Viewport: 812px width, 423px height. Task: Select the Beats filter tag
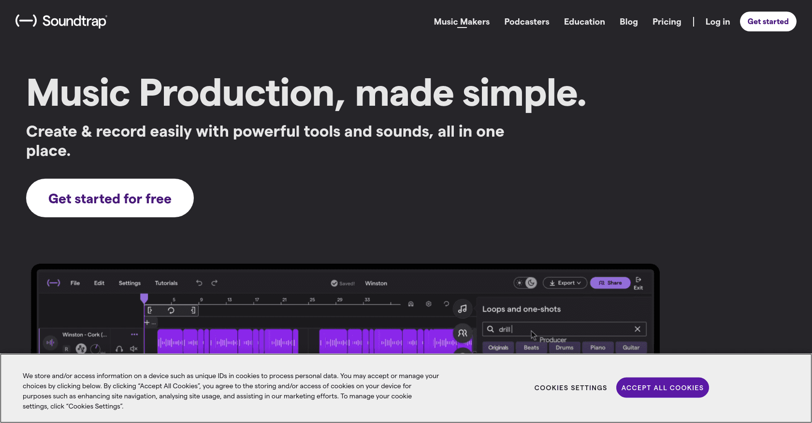(531, 348)
